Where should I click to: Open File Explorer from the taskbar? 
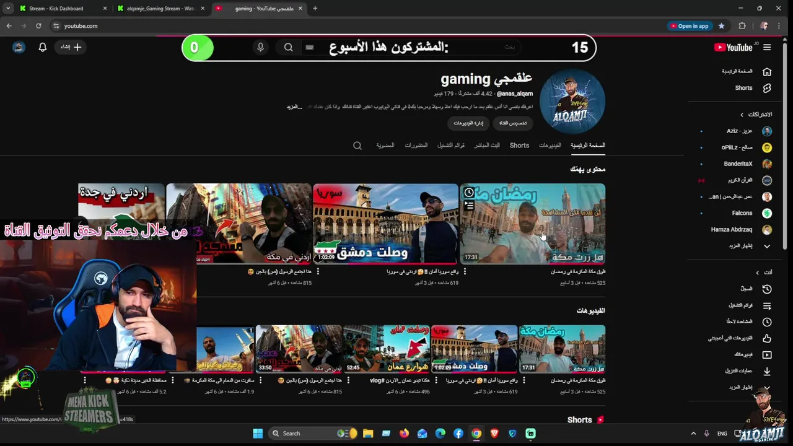tap(368, 434)
